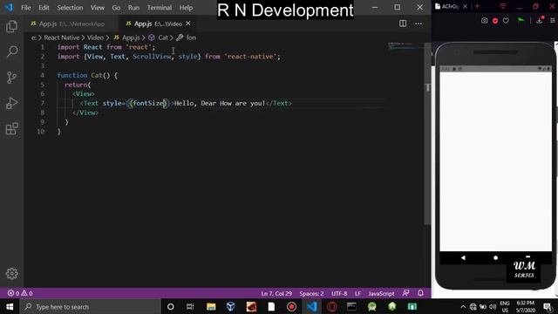Open the Edit menu
The height and width of the screenshot is (314, 558).
tap(44, 8)
